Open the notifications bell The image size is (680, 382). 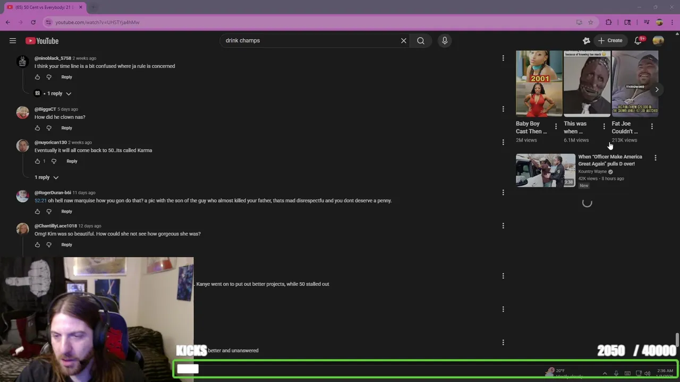point(639,40)
